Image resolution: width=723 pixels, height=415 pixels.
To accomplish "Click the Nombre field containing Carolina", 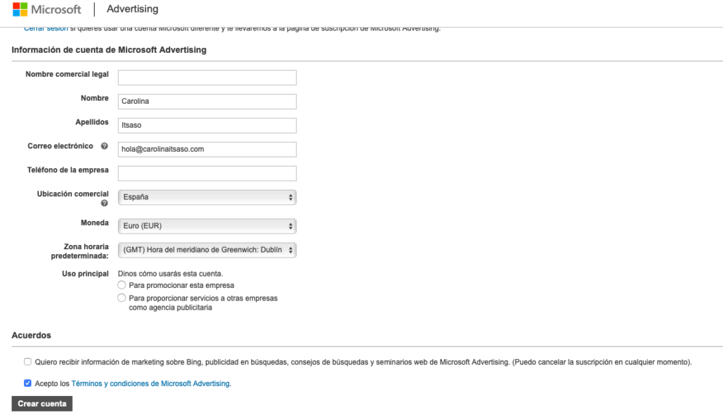I will coord(207,101).
